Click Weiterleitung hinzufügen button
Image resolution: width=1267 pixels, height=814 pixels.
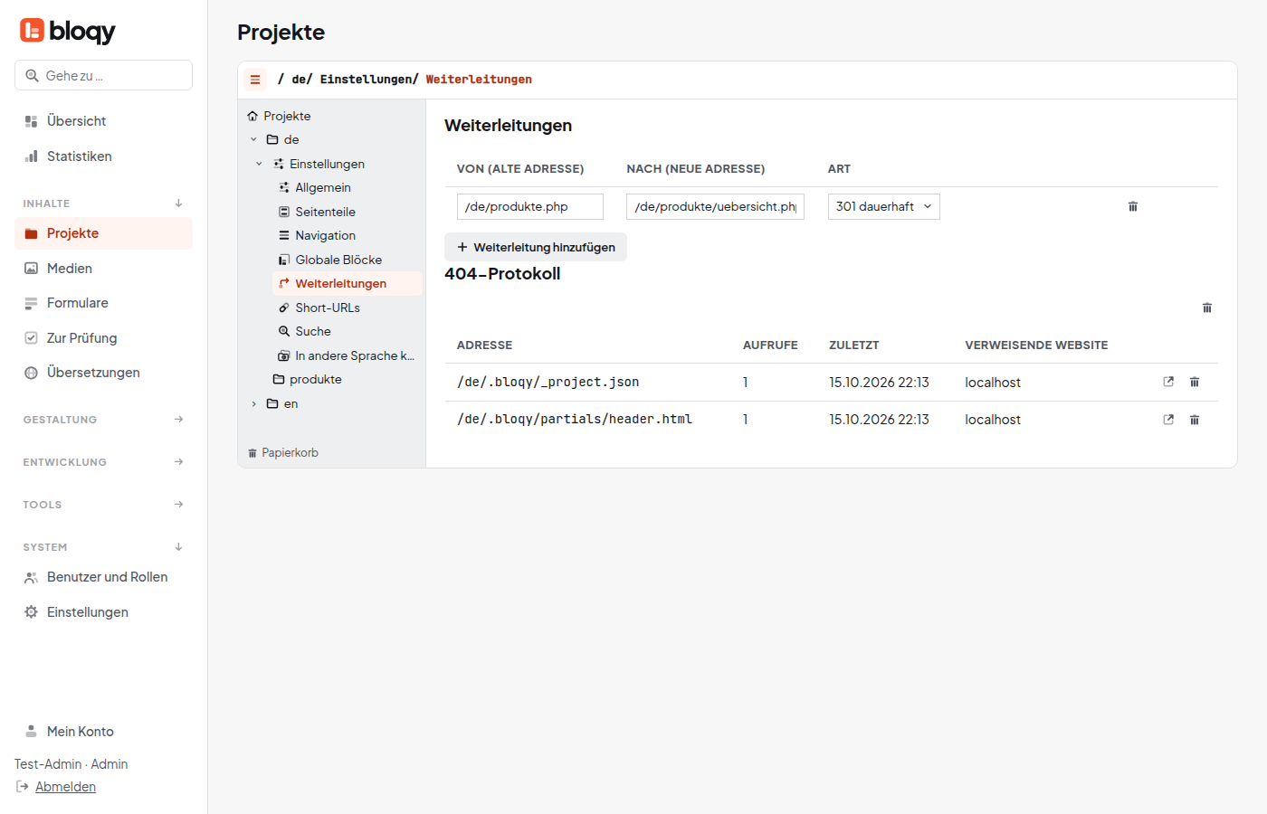(x=536, y=247)
